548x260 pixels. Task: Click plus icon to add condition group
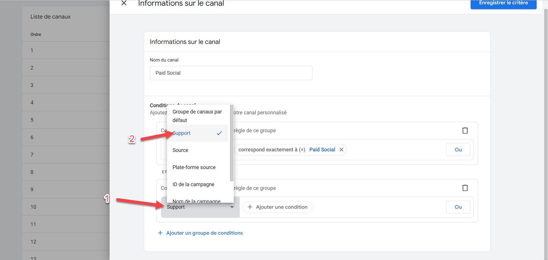tap(160, 233)
